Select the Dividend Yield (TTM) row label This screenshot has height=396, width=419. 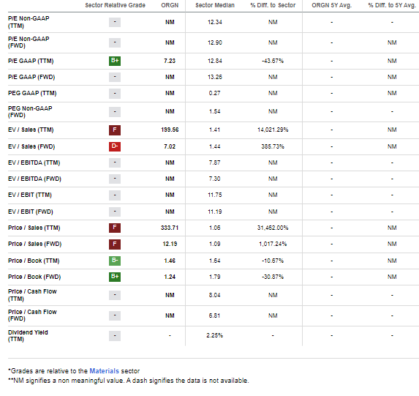(28, 335)
